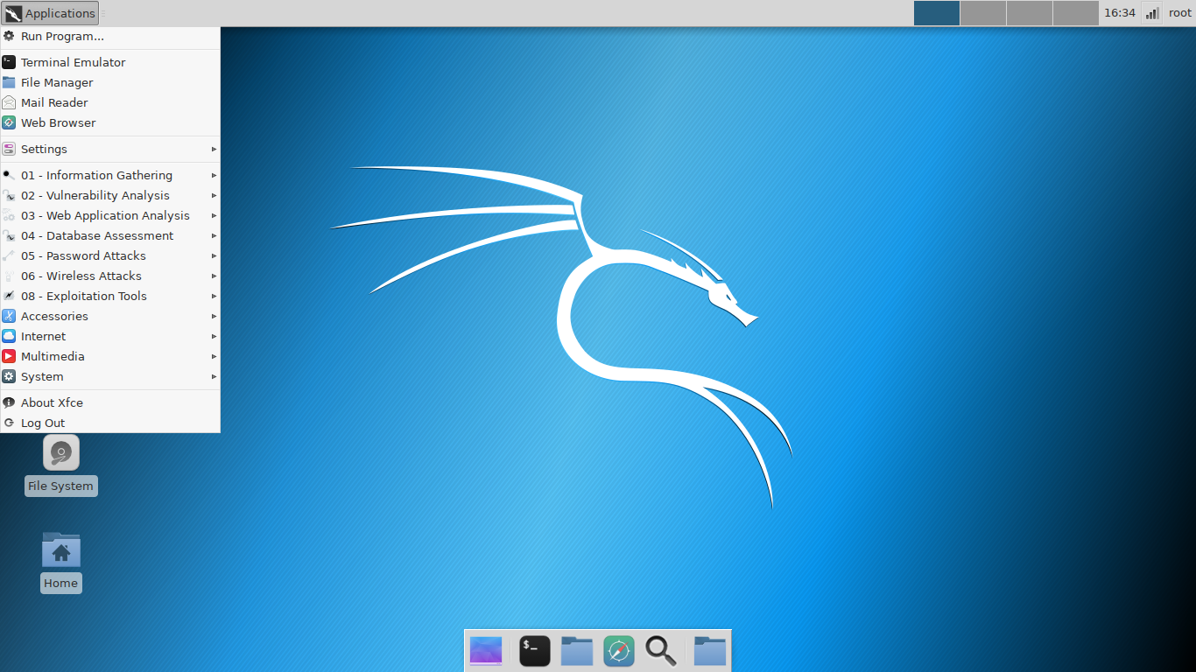The image size is (1196, 672).
Task: Click the Mail Reader envelope icon
Action: tap(9, 102)
